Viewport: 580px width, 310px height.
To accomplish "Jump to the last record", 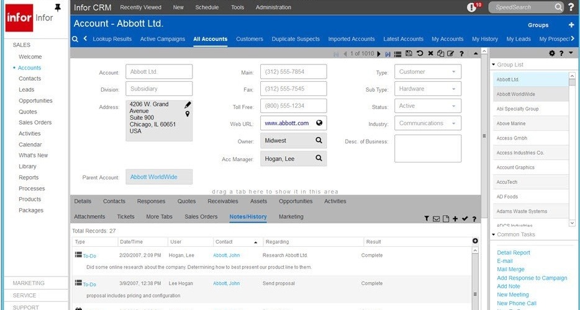I will tap(387, 54).
